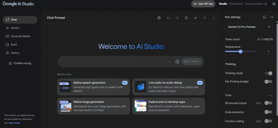Clear chat using refresh icon
Viewport: 278px width, 128px height.
pos(205,18)
